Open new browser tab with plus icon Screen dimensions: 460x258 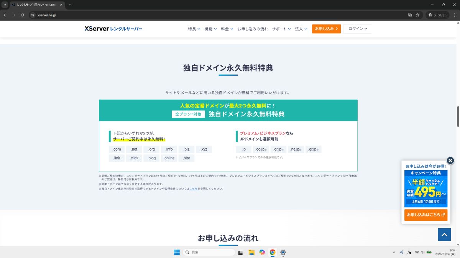(70, 5)
